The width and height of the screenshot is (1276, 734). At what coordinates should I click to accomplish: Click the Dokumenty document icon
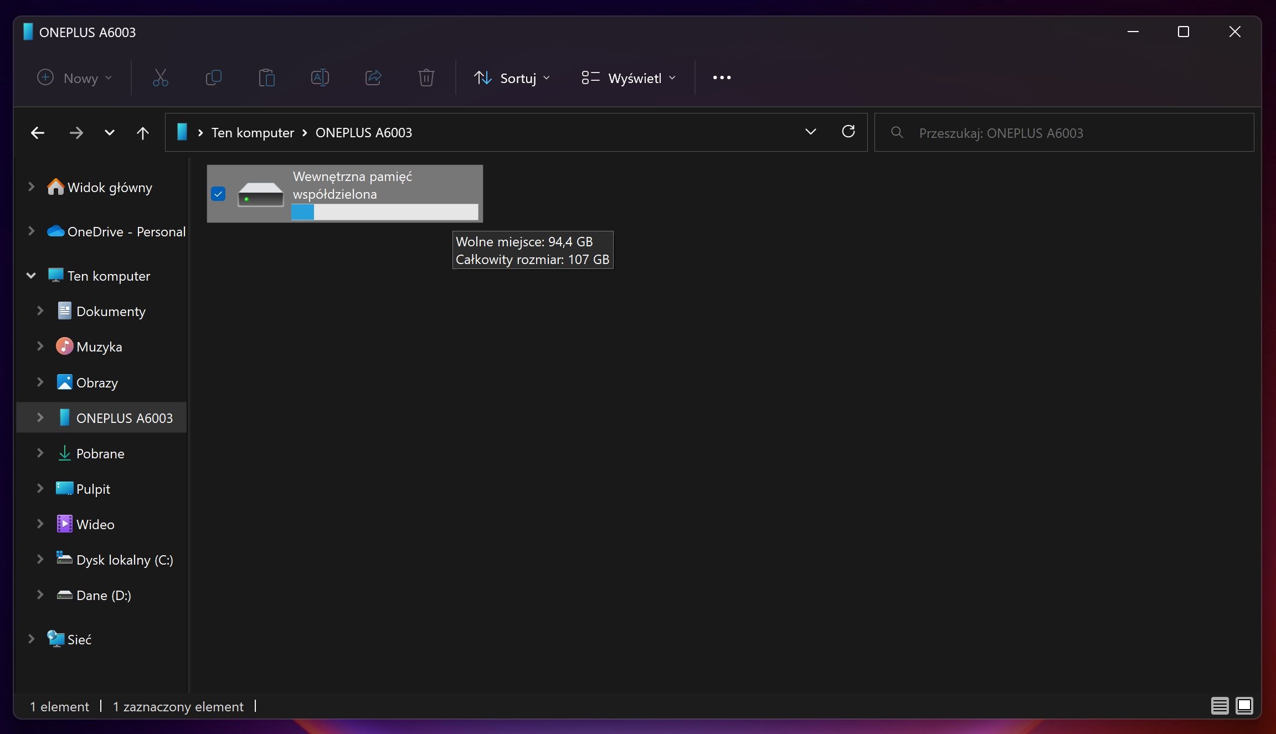[x=64, y=311]
